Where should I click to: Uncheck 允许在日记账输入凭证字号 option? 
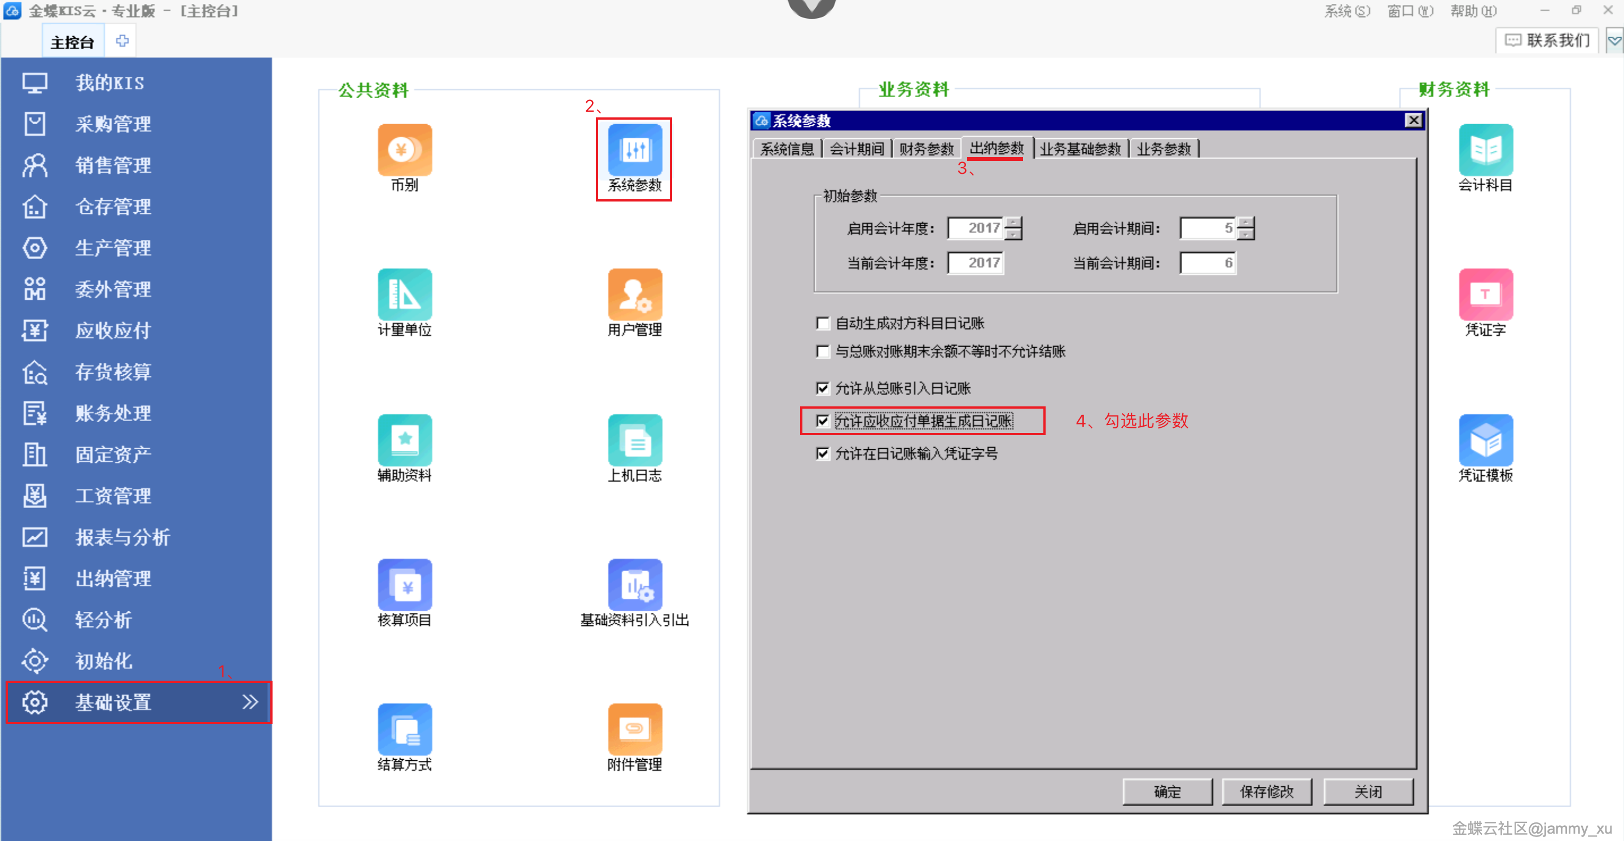coord(822,453)
